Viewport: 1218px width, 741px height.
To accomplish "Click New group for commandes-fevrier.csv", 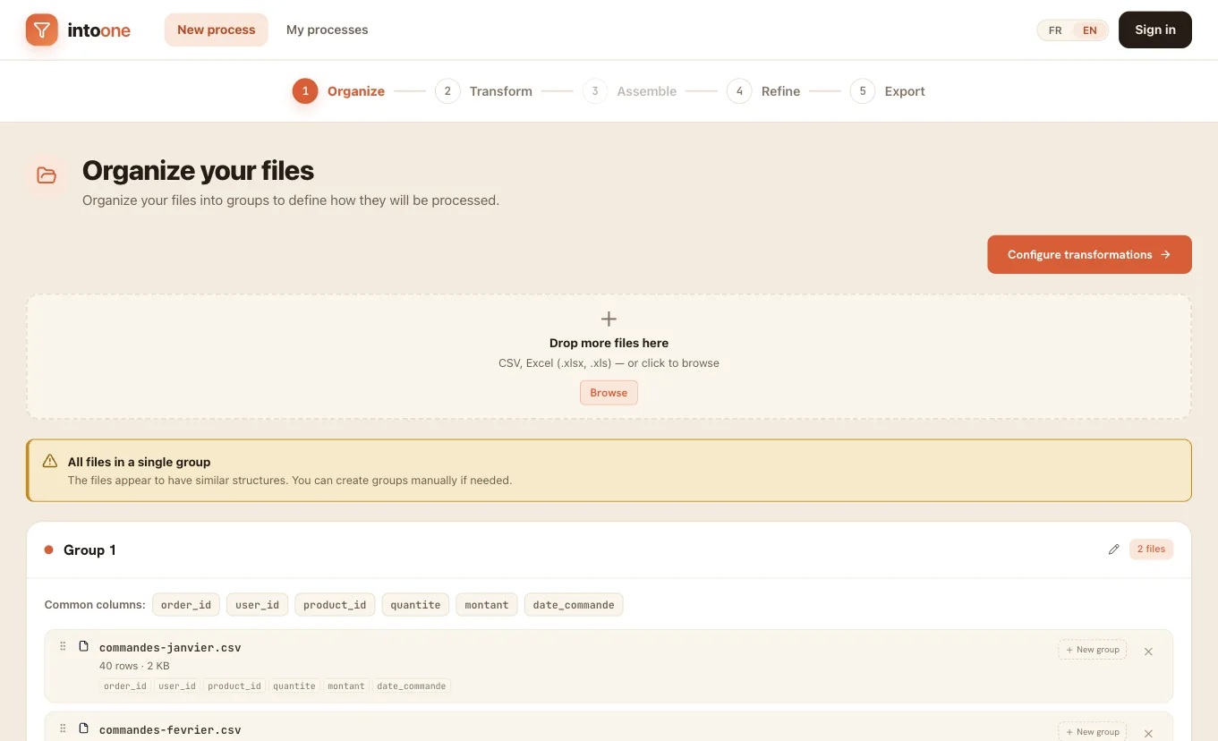I will pos(1092,731).
